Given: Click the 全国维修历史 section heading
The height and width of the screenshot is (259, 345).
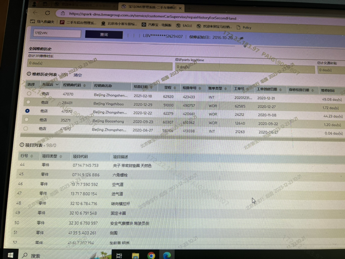Looking at the screenshot, I should pos(40,49).
